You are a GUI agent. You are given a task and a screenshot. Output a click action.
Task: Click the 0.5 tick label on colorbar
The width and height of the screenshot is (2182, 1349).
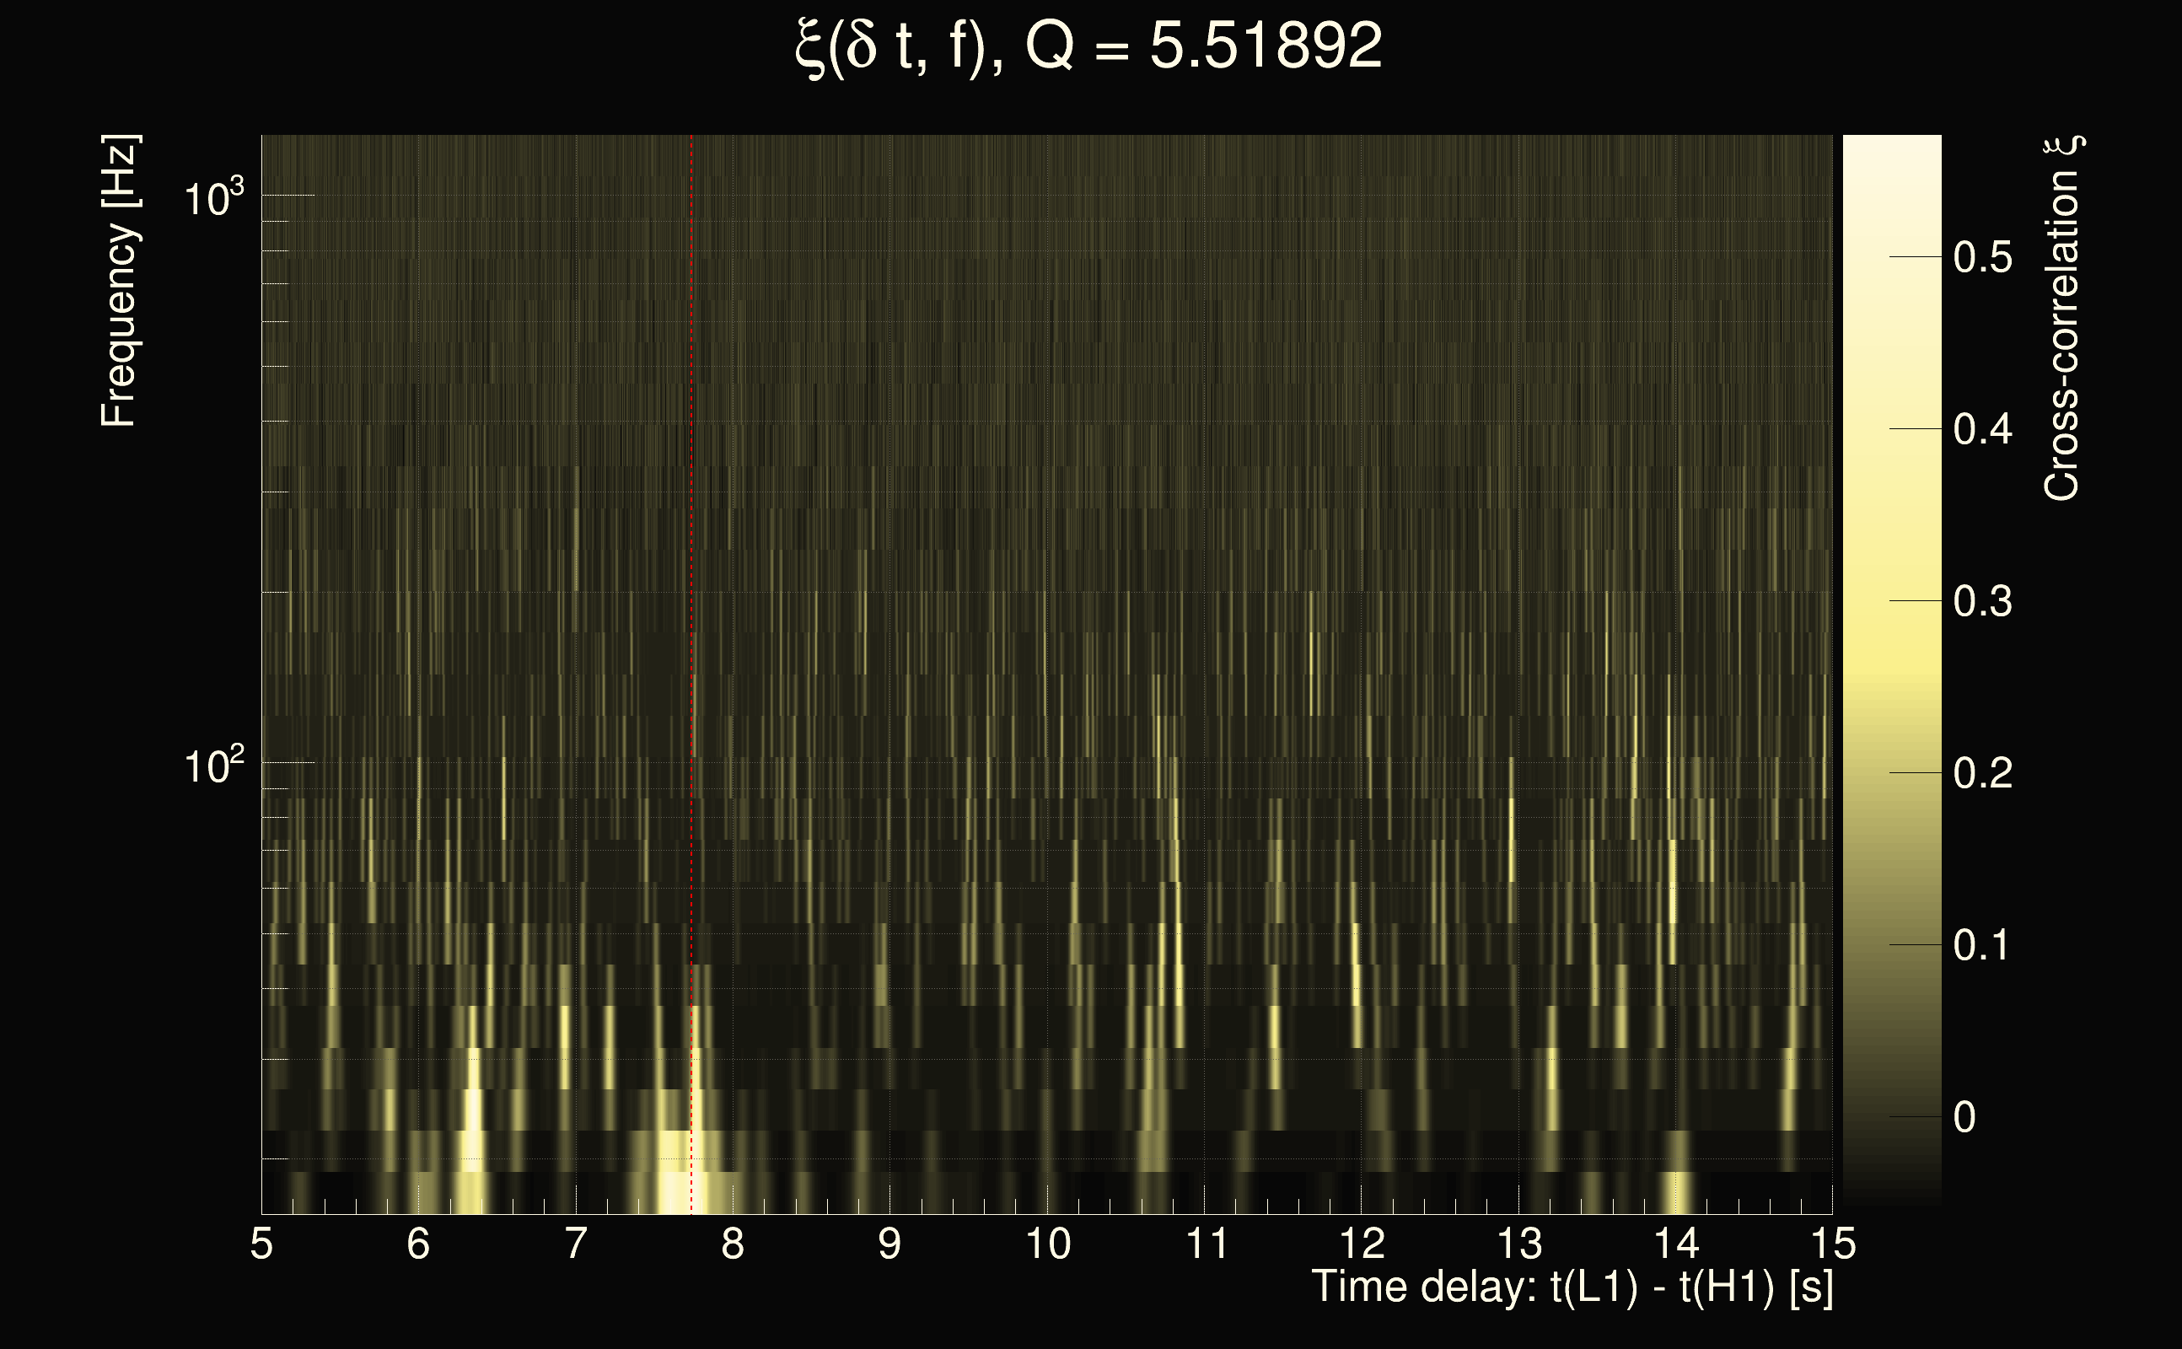tap(1982, 258)
